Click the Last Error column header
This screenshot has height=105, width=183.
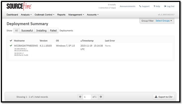point(110,40)
